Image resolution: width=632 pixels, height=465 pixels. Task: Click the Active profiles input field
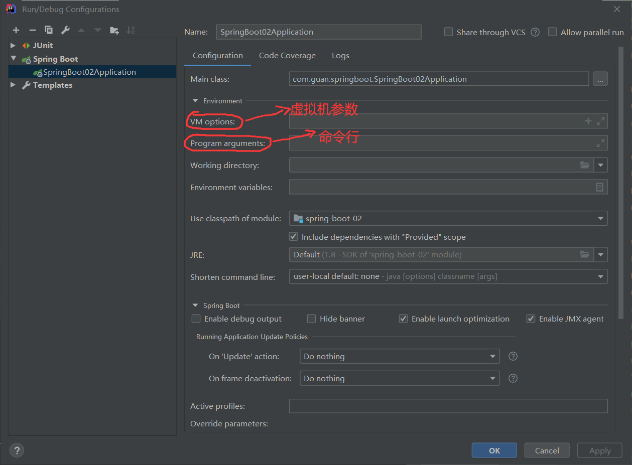448,406
